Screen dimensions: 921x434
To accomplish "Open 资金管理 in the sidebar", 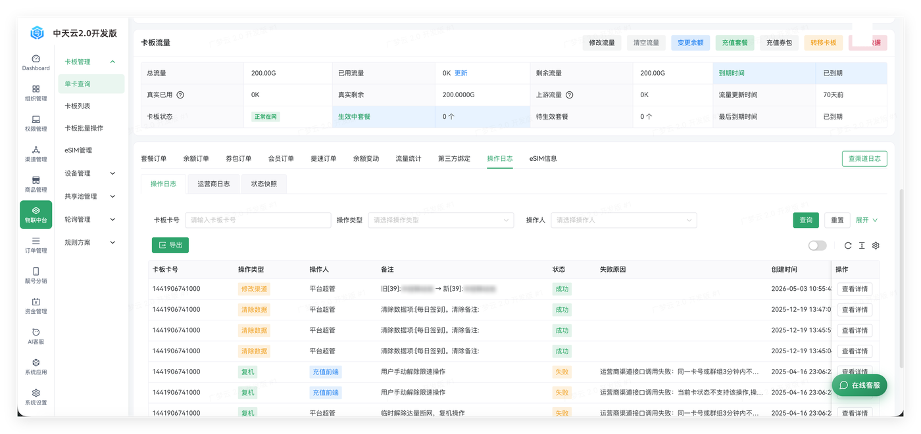I will [36, 306].
